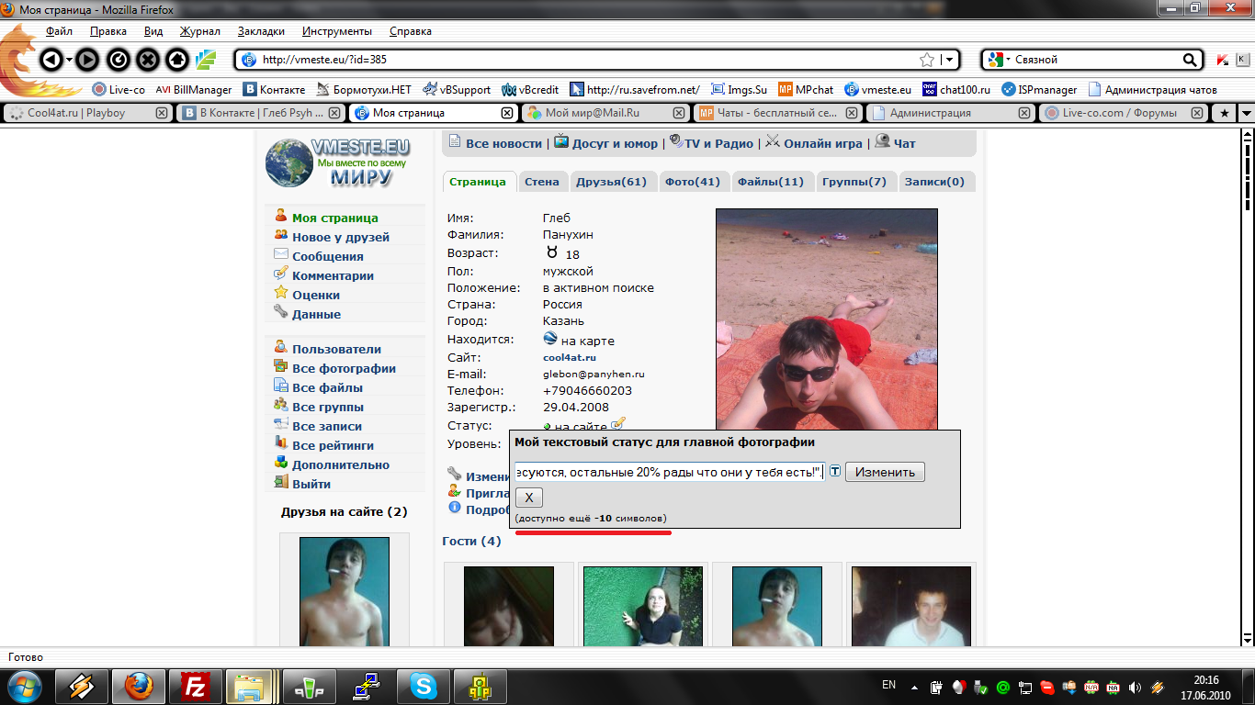Switch to the Друзья(61) tab
1255x705 pixels.
pyautogui.click(x=611, y=182)
